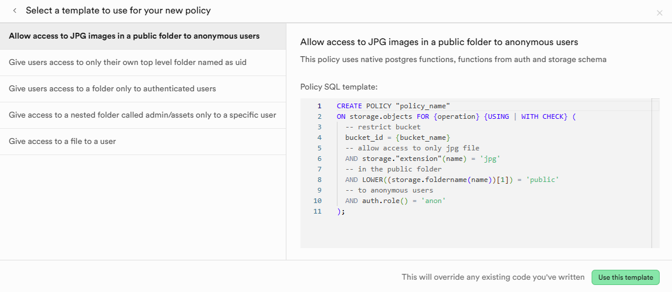Go back using the left chevron arrow
The width and height of the screenshot is (672, 292).
(x=15, y=11)
